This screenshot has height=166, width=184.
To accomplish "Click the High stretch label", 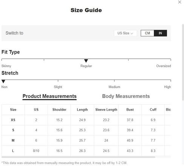I will [x=167, y=87].
